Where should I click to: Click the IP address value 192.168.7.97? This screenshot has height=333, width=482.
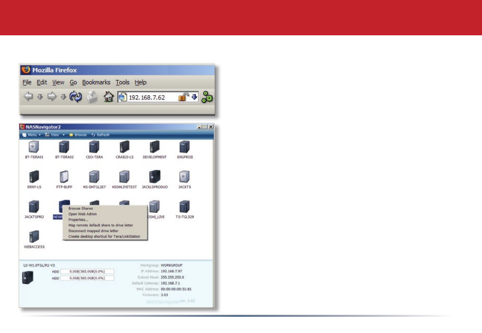tap(171, 271)
